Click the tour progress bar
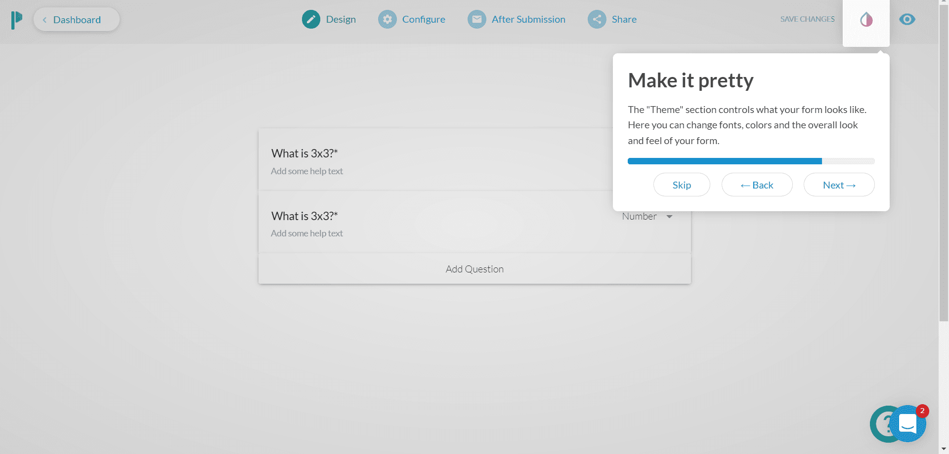Viewport: 949px width, 454px height. 751,161
